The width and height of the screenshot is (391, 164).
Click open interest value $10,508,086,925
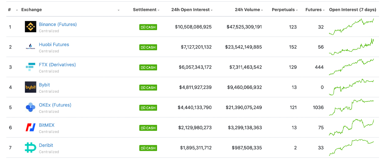tap(193, 27)
